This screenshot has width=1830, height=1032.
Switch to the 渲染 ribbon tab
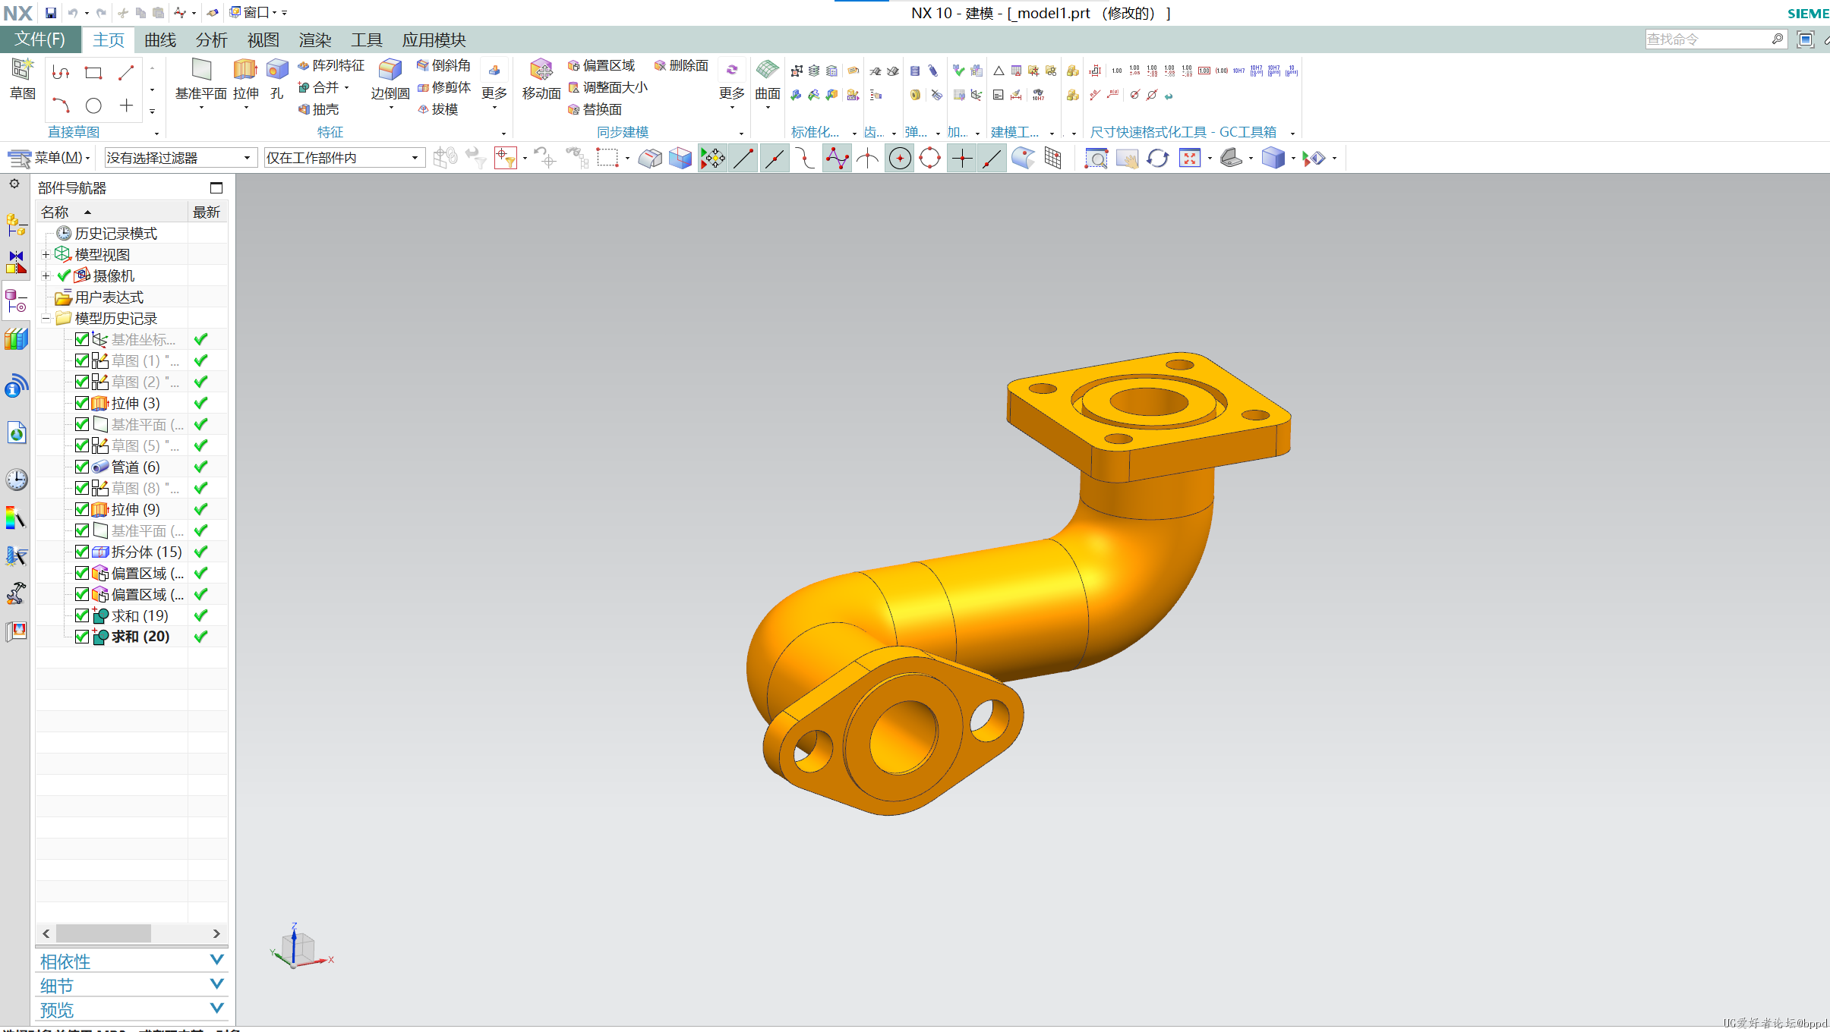coord(315,39)
